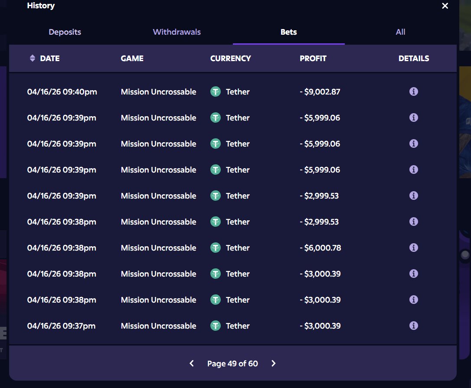This screenshot has width=471, height=388.
Task: Open the All history tab
Action: (x=400, y=32)
